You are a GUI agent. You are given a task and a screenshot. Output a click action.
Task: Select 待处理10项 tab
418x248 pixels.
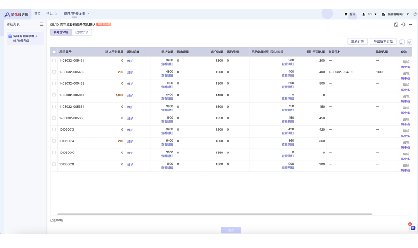[x=61, y=32]
